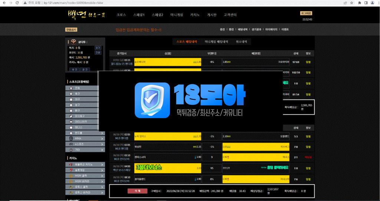Open the browser profile avatar icon
The image size is (380, 201).
[372, 3]
